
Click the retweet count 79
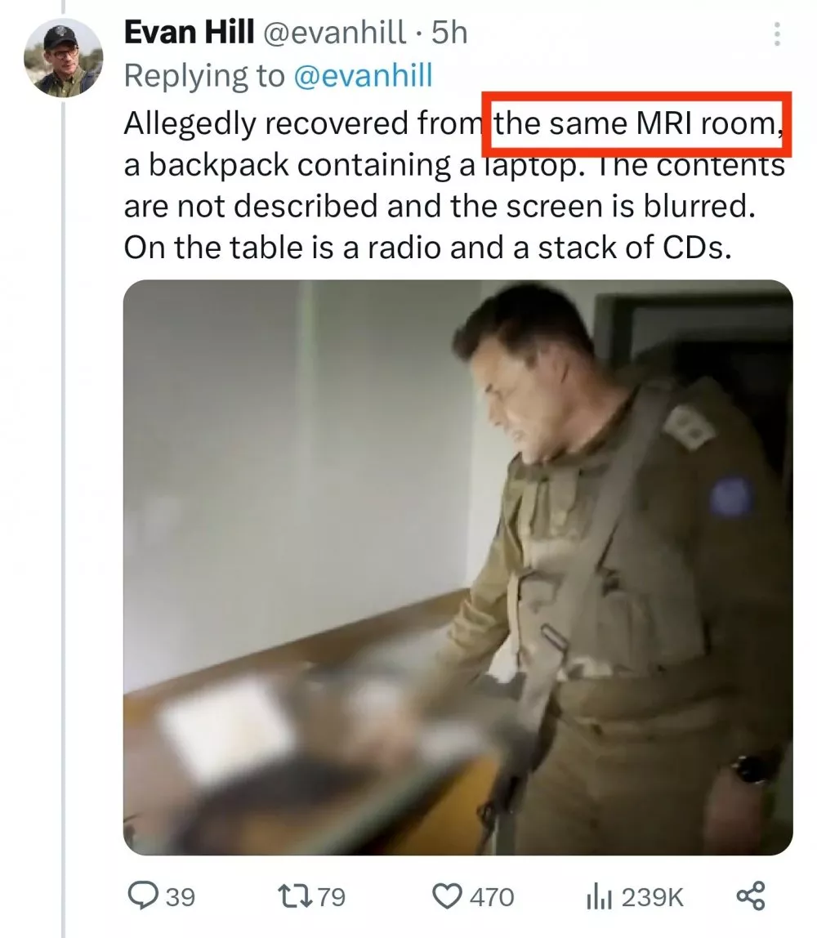coord(331,897)
